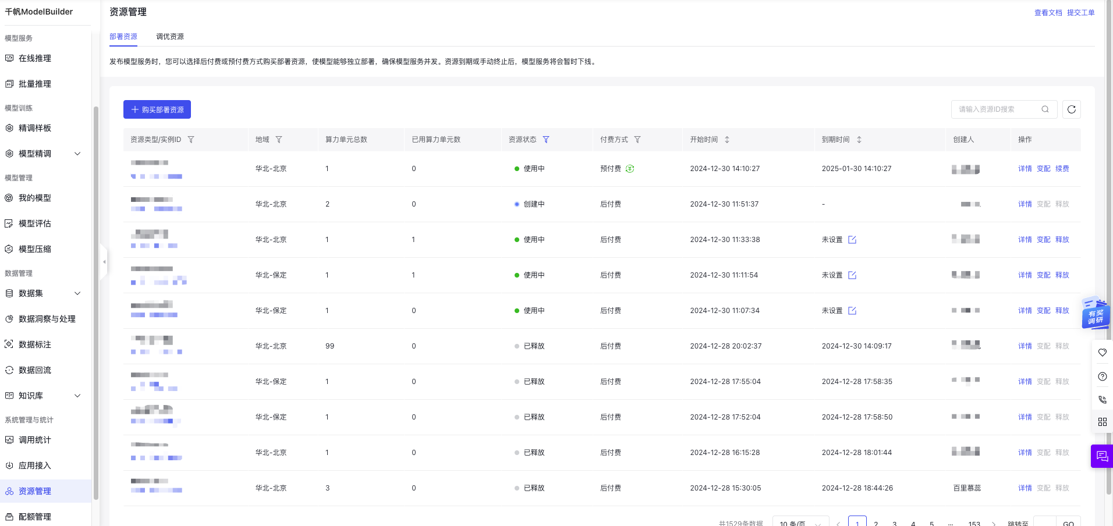Click expiry 2025-01-30 14:10:27 cell
1113x526 pixels.
857,169
